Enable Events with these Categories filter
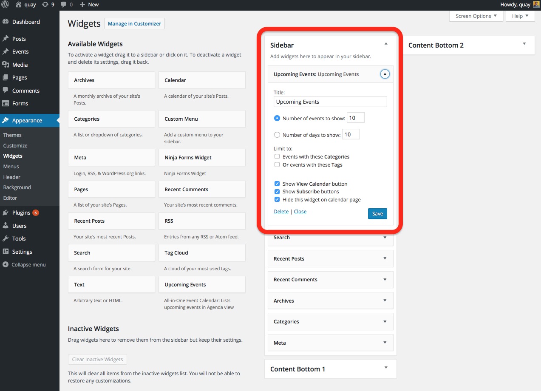 (x=277, y=156)
